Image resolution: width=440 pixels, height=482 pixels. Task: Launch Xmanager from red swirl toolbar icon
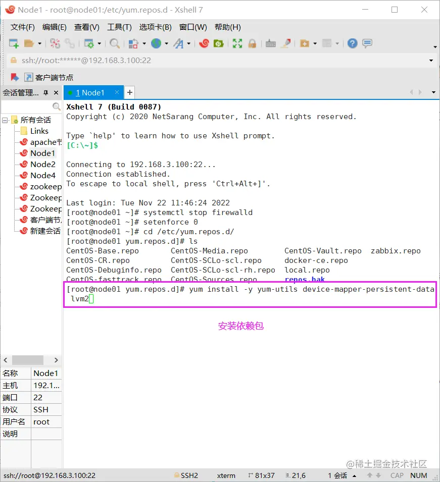tap(204, 43)
